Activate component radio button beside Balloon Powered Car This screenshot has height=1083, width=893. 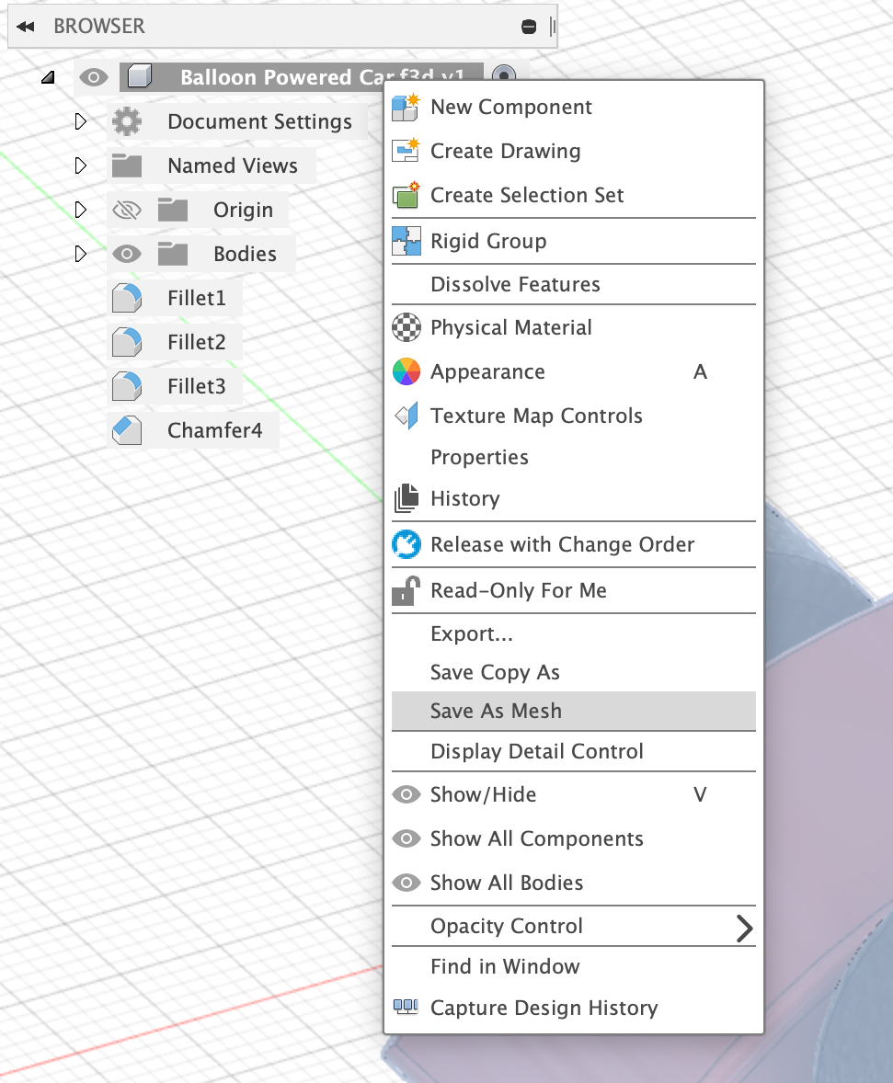pyautogui.click(x=504, y=75)
